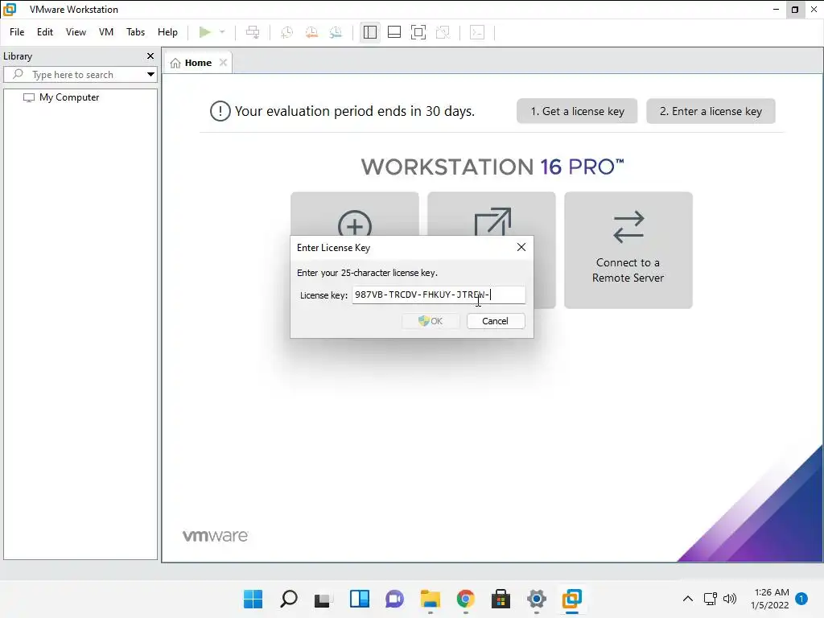
Task: Open Settings from the taskbar
Action: (x=537, y=599)
